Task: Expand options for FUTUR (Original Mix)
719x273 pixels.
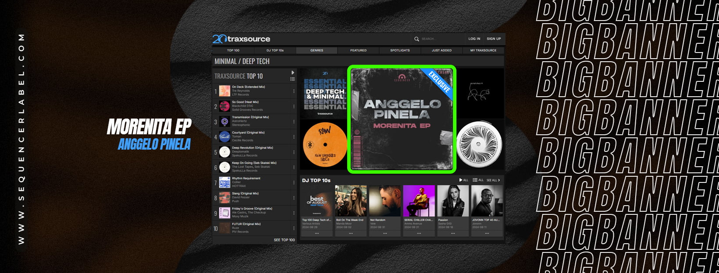Action: click(294, 228)
